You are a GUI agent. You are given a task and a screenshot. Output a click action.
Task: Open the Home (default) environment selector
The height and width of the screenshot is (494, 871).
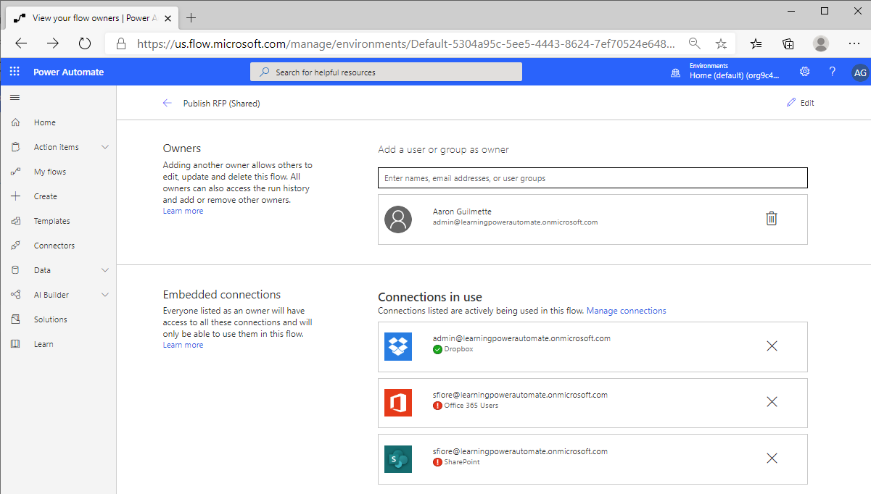point(734,72)
